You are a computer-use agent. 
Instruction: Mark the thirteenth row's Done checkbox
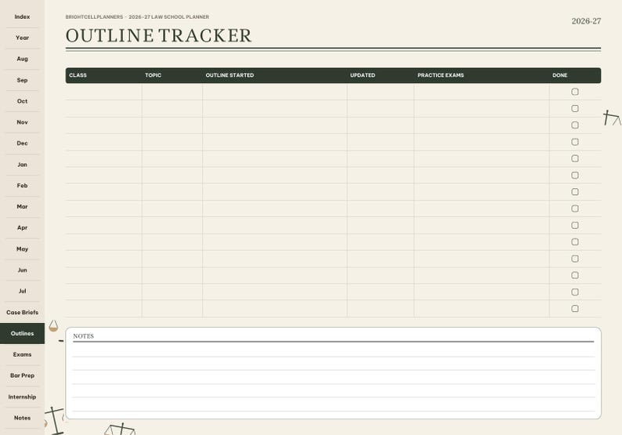[x=575, y=292]
